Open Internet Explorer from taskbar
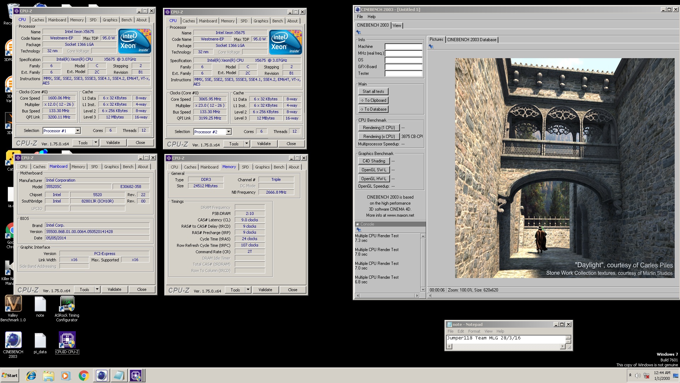This screenshot has height=383, width=680. pyautogui.click(x=31, y=376)
